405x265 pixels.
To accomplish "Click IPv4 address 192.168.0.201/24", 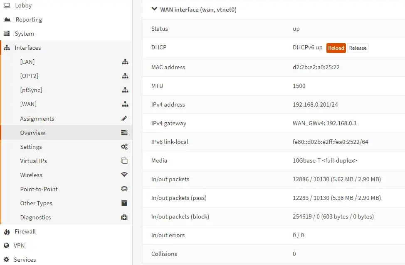I will (315, 105).
